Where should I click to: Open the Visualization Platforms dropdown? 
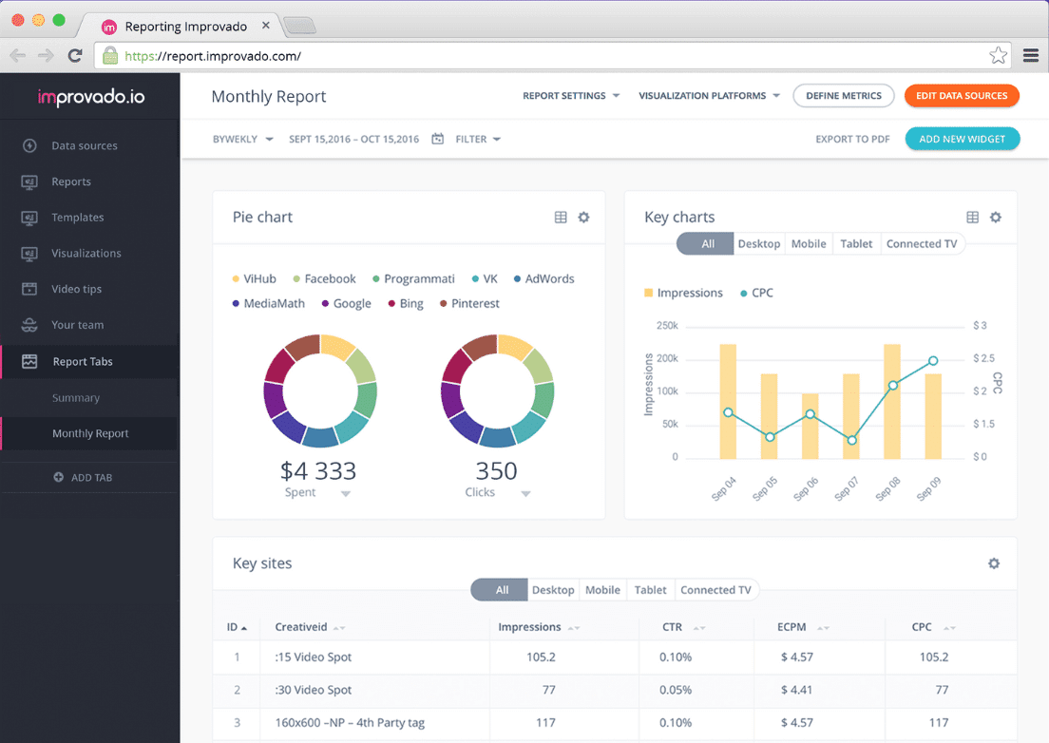pyautogui.click(x=709, y=96)
